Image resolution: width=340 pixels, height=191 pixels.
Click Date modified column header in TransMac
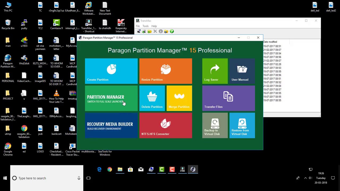[x=276, y=42]
